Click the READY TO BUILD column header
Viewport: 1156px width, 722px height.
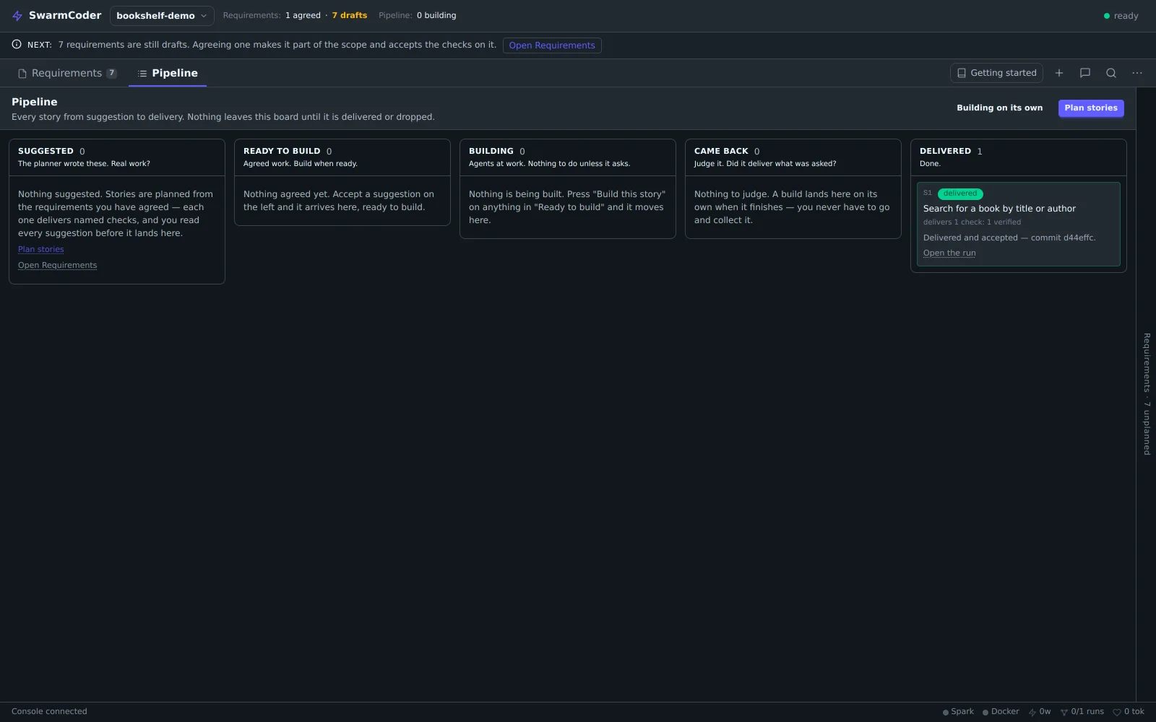pyautogui.click(x=342, y=157)
